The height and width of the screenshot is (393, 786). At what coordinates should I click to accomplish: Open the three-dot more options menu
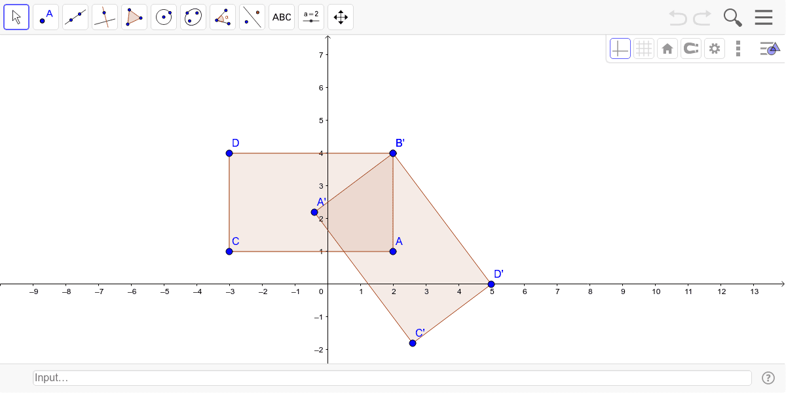738,48
